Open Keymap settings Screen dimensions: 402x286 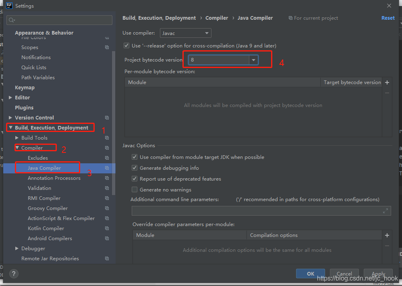tap(25, 88)
